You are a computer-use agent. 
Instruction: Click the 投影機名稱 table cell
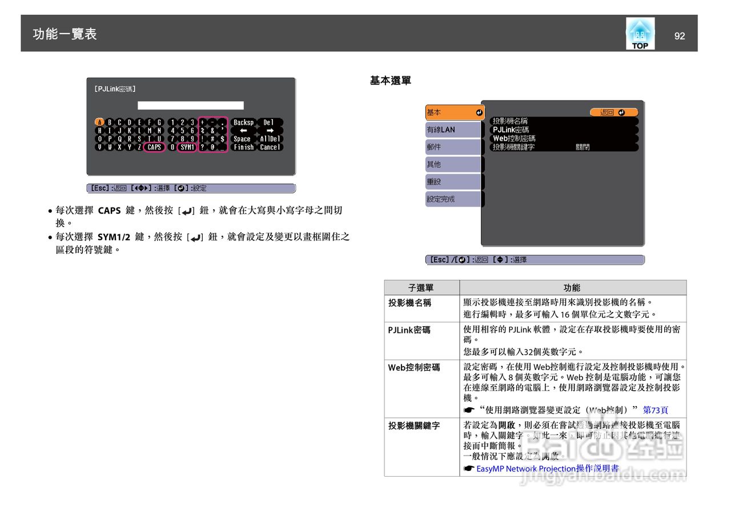point(422,308)
